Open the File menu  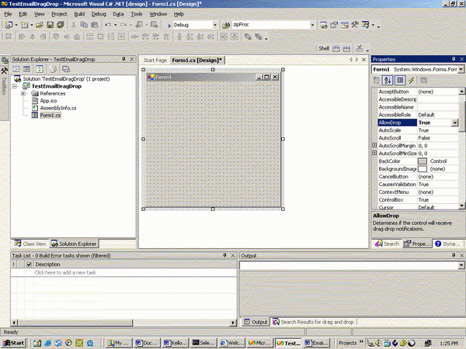coord(8,14)
